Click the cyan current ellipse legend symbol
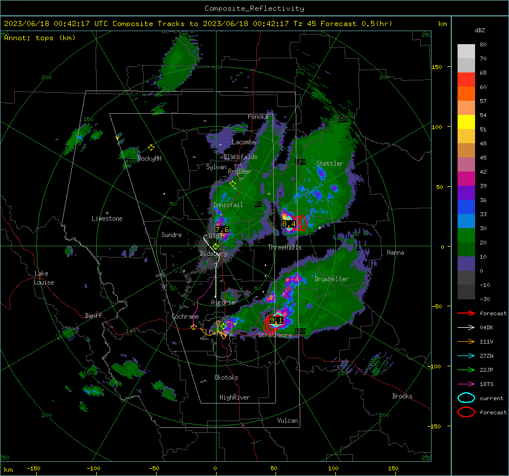509x476 pixels. (x=466, y=398)
